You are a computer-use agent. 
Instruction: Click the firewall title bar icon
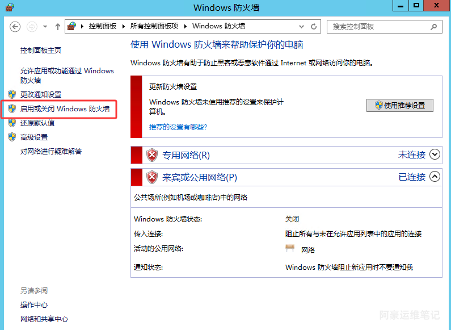(10, 7)
